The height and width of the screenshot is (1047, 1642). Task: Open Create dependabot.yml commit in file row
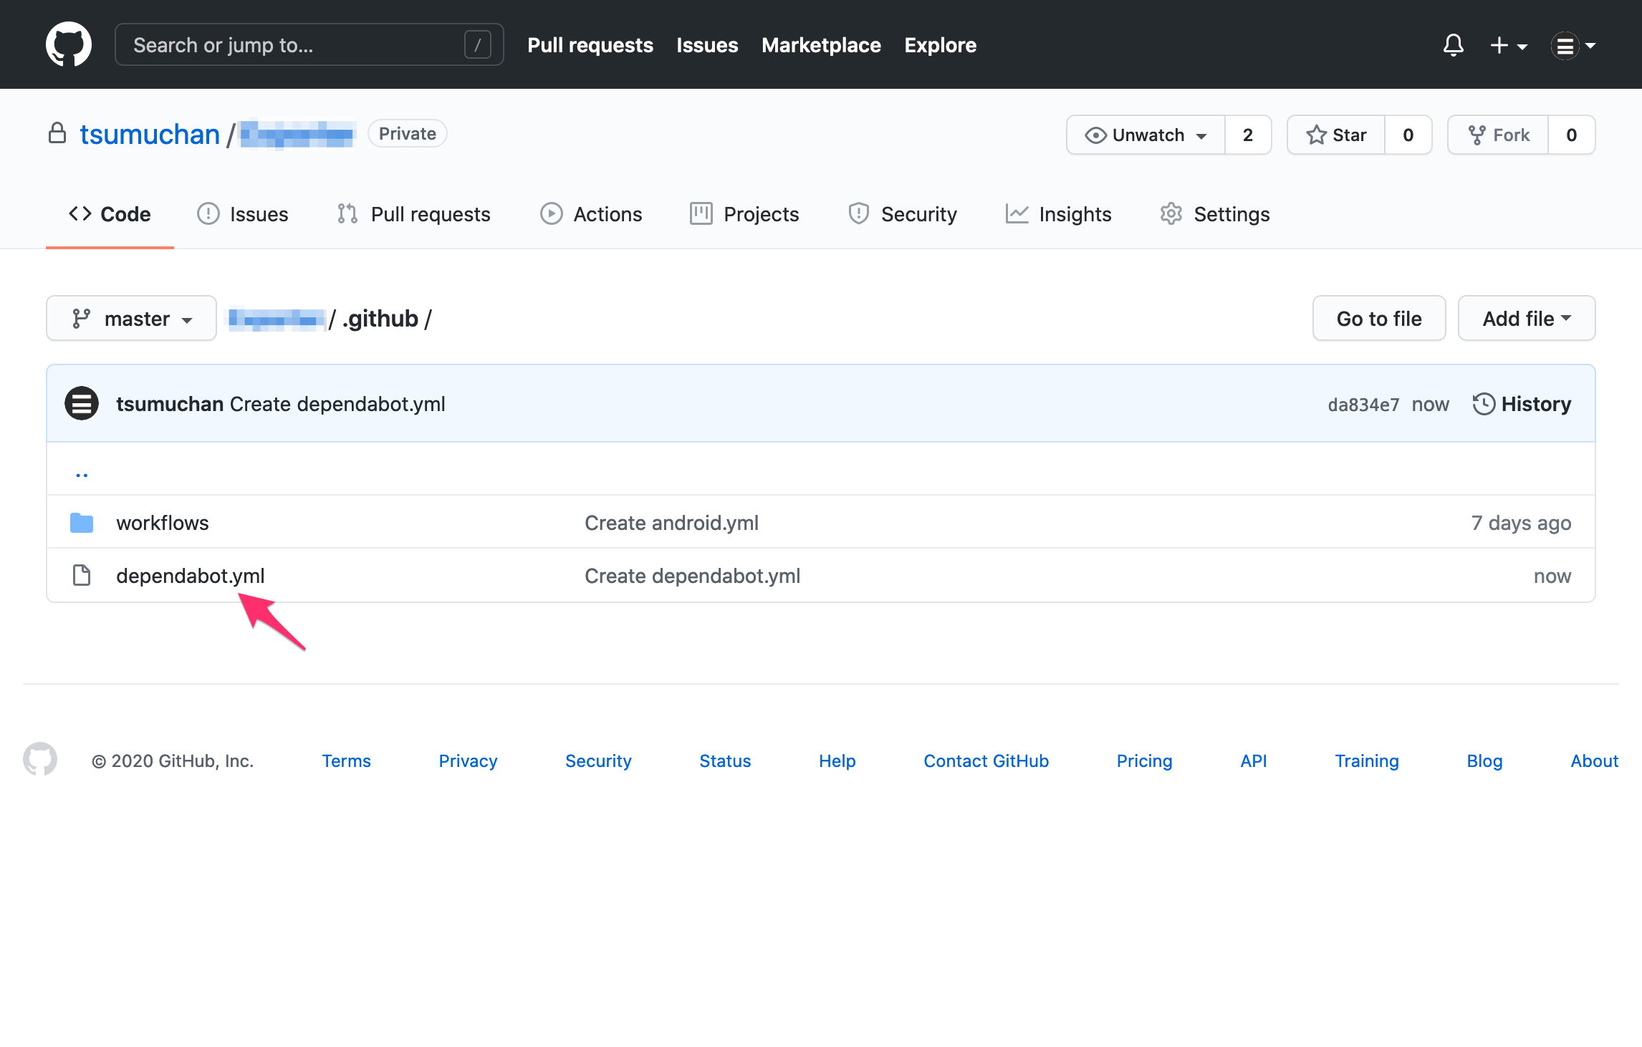(x=692, y=576)
